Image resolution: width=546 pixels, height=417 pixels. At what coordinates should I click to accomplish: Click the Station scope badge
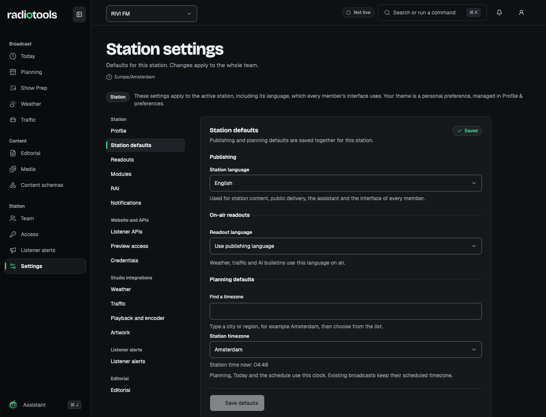point(118,97)
